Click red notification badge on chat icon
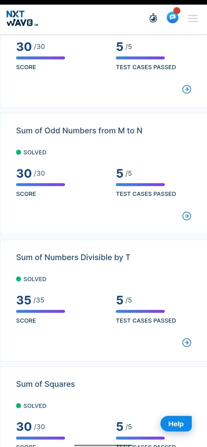This screenshot has height=447, width=207. (177, 11)
